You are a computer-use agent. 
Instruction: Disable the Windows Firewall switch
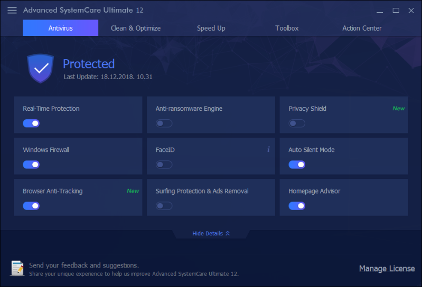pos(31,165)
